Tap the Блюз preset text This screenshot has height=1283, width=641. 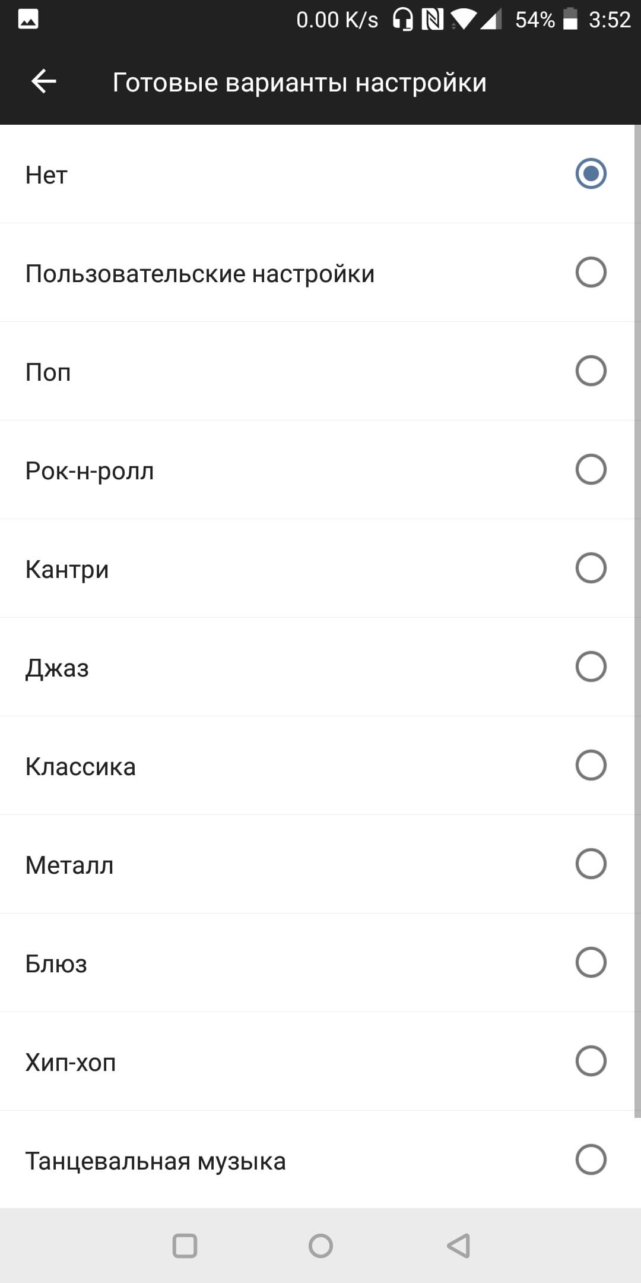pyautogui.click(x=56, y=963)
